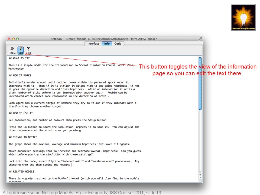Select the Info tab
The height and width of the screenshot is (195, 260).
pos(107,44)
